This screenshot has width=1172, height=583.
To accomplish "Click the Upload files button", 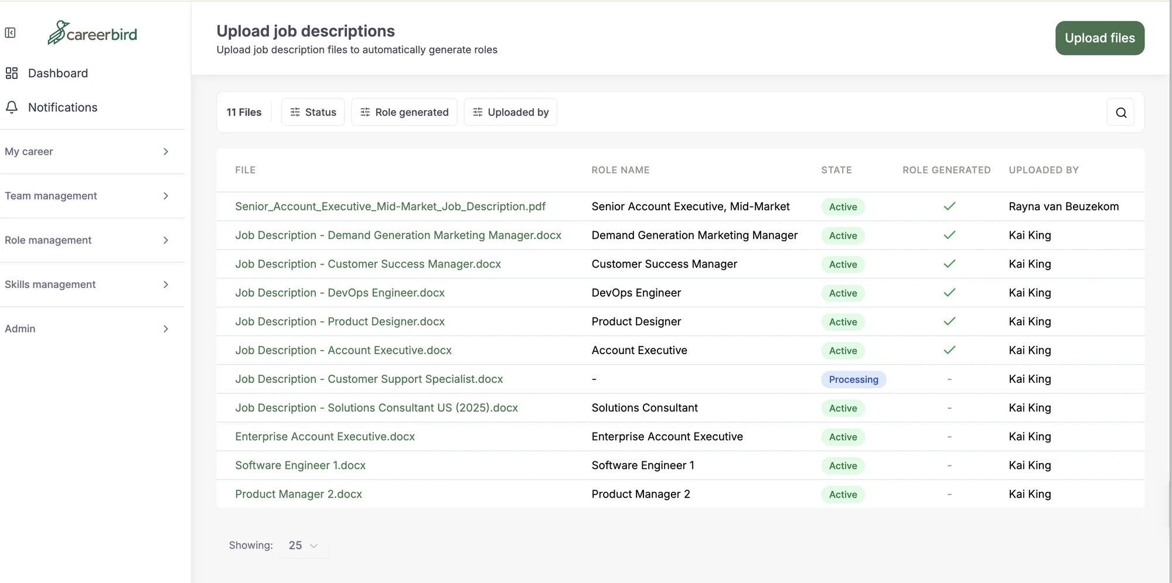I will 1100,38.
